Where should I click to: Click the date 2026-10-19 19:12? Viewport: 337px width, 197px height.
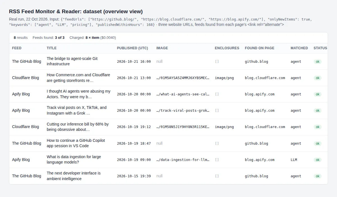click(x=134, y=127)
